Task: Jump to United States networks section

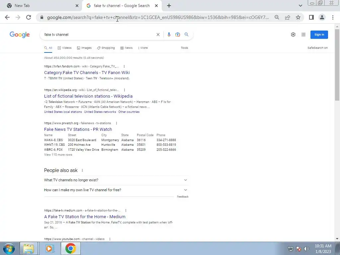Action: (x=100, y=112)
